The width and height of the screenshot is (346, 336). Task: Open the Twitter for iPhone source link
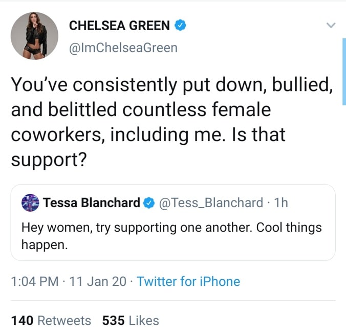(x=188, y=281)
